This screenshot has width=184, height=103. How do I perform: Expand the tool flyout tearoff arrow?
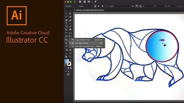point(104,43)
